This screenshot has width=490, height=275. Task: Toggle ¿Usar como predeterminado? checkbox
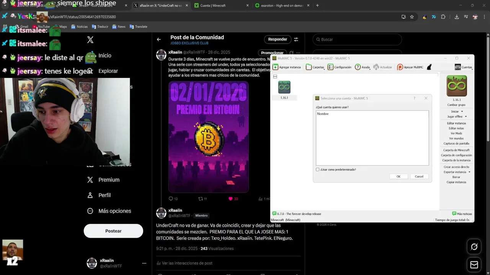click(318, 170)
